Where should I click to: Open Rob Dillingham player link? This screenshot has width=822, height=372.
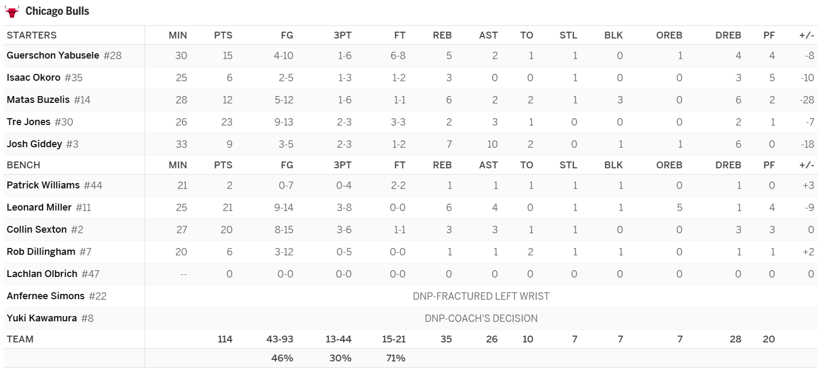[41, 252]
